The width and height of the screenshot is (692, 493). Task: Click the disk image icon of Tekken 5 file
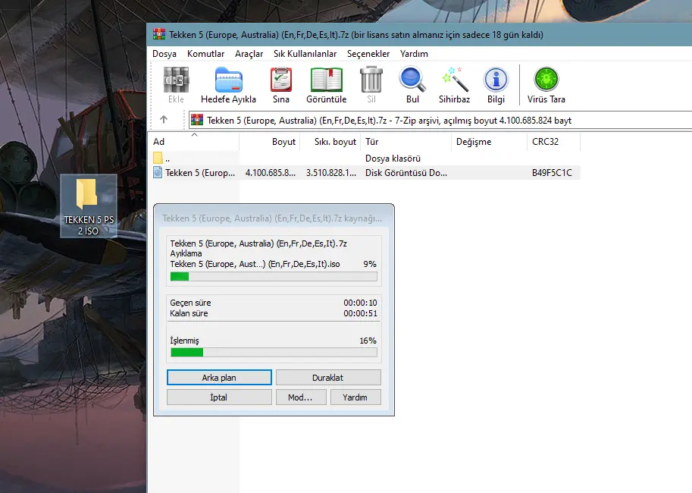[x=158, y=172]
